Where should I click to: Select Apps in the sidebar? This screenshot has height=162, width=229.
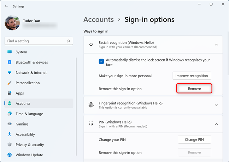point(39,93)
